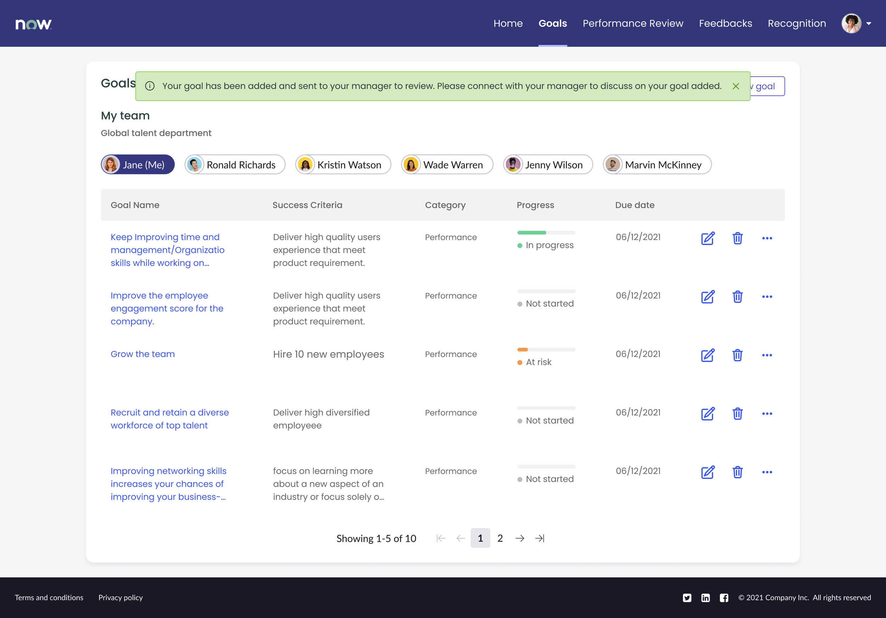
Task: Select Ronald Richards team member chip
Action: (235, 165)
